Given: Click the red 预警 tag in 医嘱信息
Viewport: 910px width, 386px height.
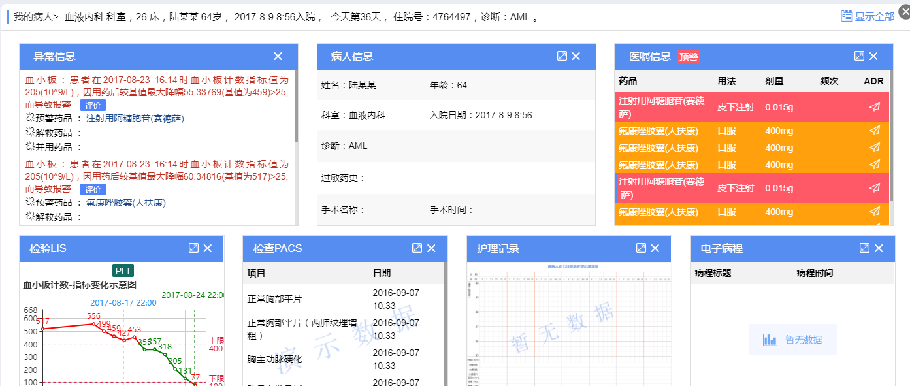Looking at the screenshot, I should pyautogui.click(x=689, y=57).
